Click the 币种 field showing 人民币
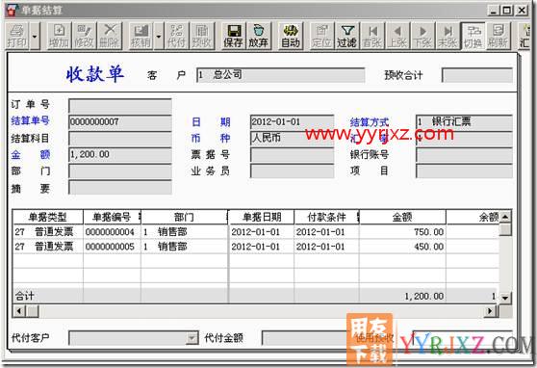The width and height of the screenshot is (537, 368). coord(293,139)
